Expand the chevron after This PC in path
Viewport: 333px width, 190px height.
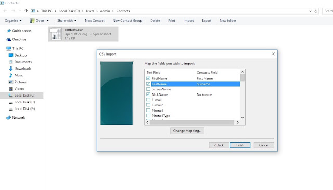(56, 11)
